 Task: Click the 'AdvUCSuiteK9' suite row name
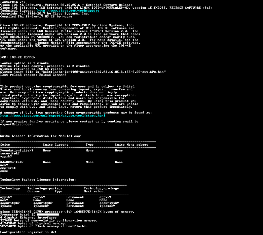12,162
